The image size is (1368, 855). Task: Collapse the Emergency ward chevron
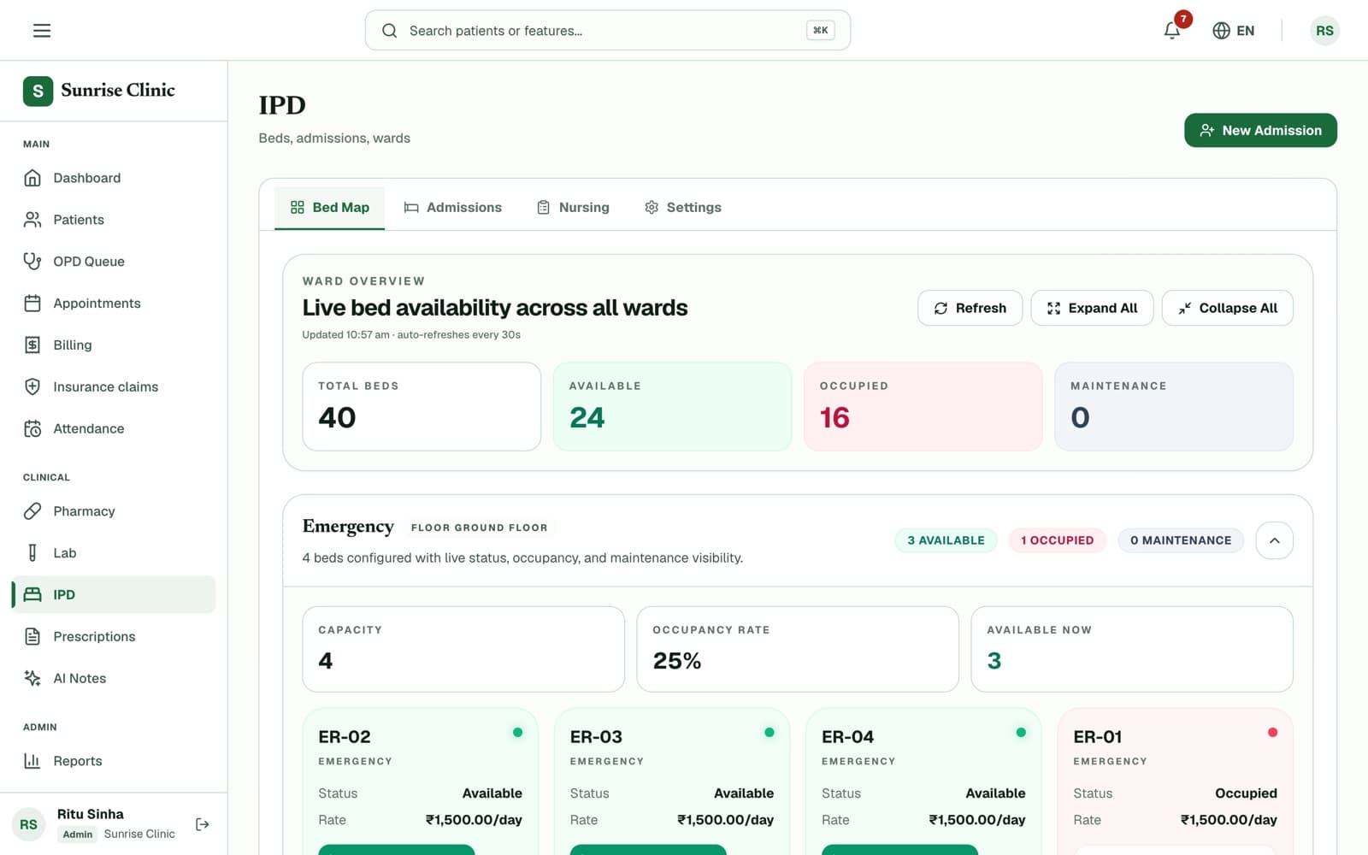pos(1274,540)
